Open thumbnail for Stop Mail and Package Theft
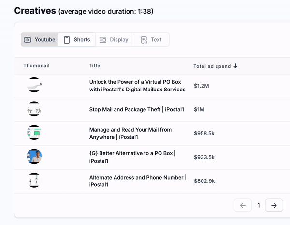Viewport: 290px width, 225px height. pyautogui.click(x=34, y=109)
